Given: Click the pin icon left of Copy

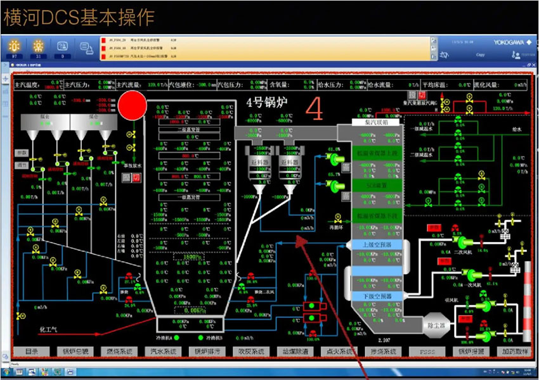Looking at the screenshot, I should click(x=444, y=54).
